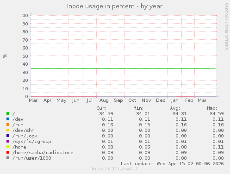Image resolution: width=230 pixels, height=174 pixels.
Task: Select the /dev/shm legend label
Action: click(24, 130)
